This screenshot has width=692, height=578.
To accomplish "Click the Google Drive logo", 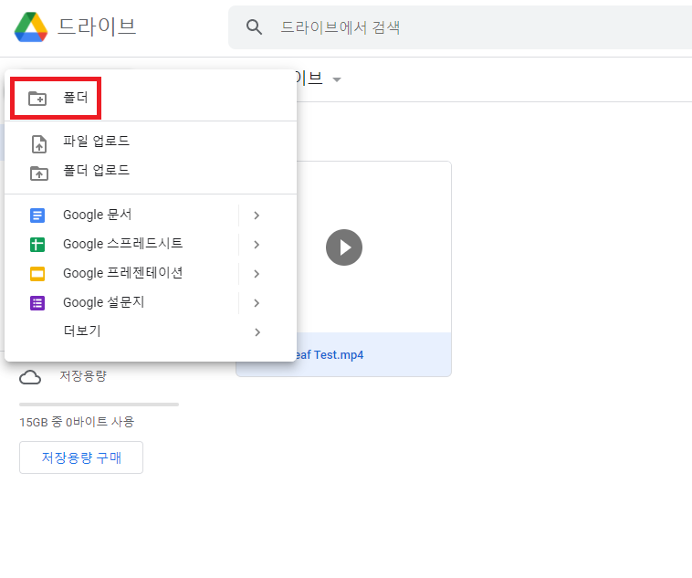I will point(31,26).
